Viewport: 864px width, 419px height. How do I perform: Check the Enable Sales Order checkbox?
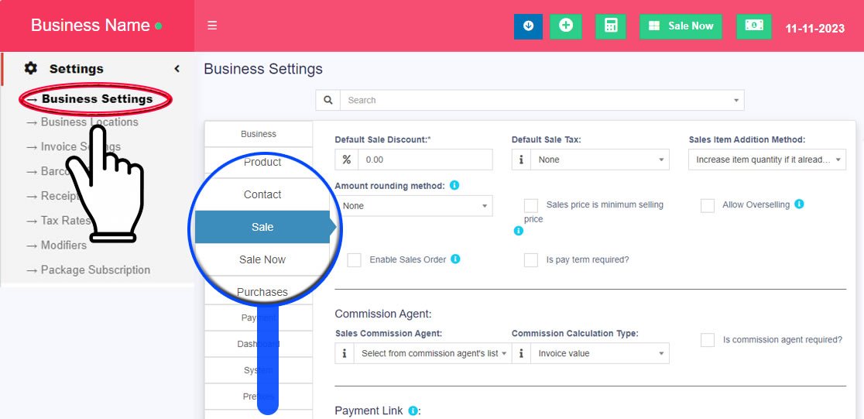[x=355, y=260]
